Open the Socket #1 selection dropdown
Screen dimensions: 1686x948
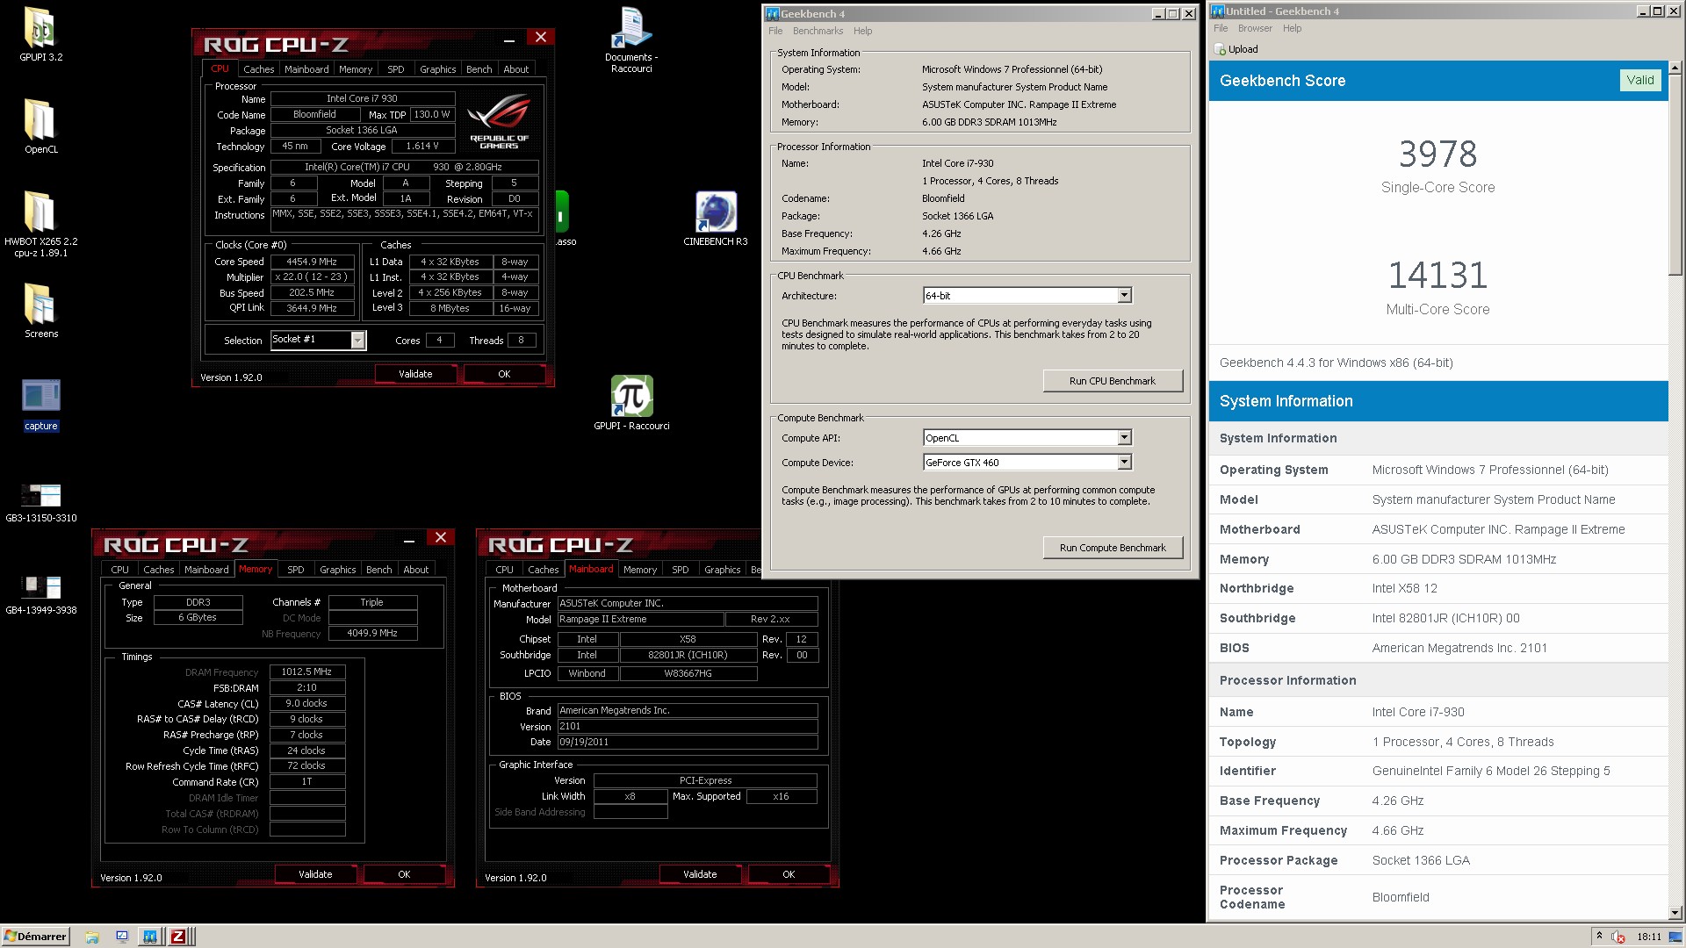coord(358,340)
